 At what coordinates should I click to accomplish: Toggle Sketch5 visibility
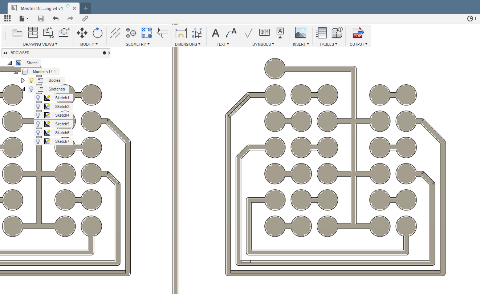click(x=38, y=124)
